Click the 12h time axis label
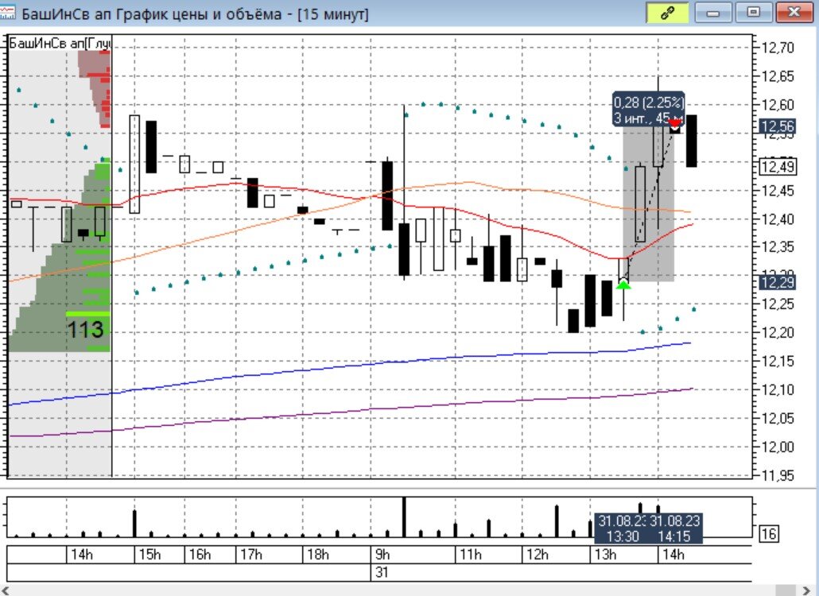The height and width of the screenshot is (596, 819). tap(538, 554)
